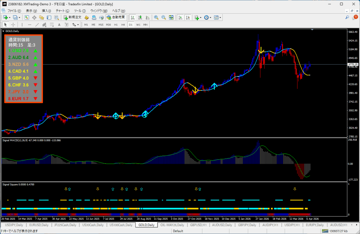Select the crosshair cursor tool
The height and width of the screenshot is (234, 360).
pos(13,25)
